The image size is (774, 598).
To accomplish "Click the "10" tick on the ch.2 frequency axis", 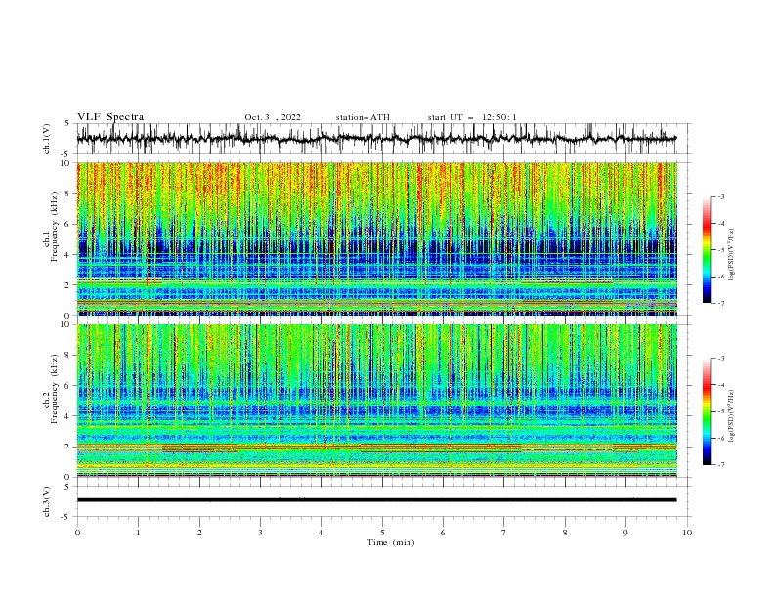I will click(x=67, y=324).
